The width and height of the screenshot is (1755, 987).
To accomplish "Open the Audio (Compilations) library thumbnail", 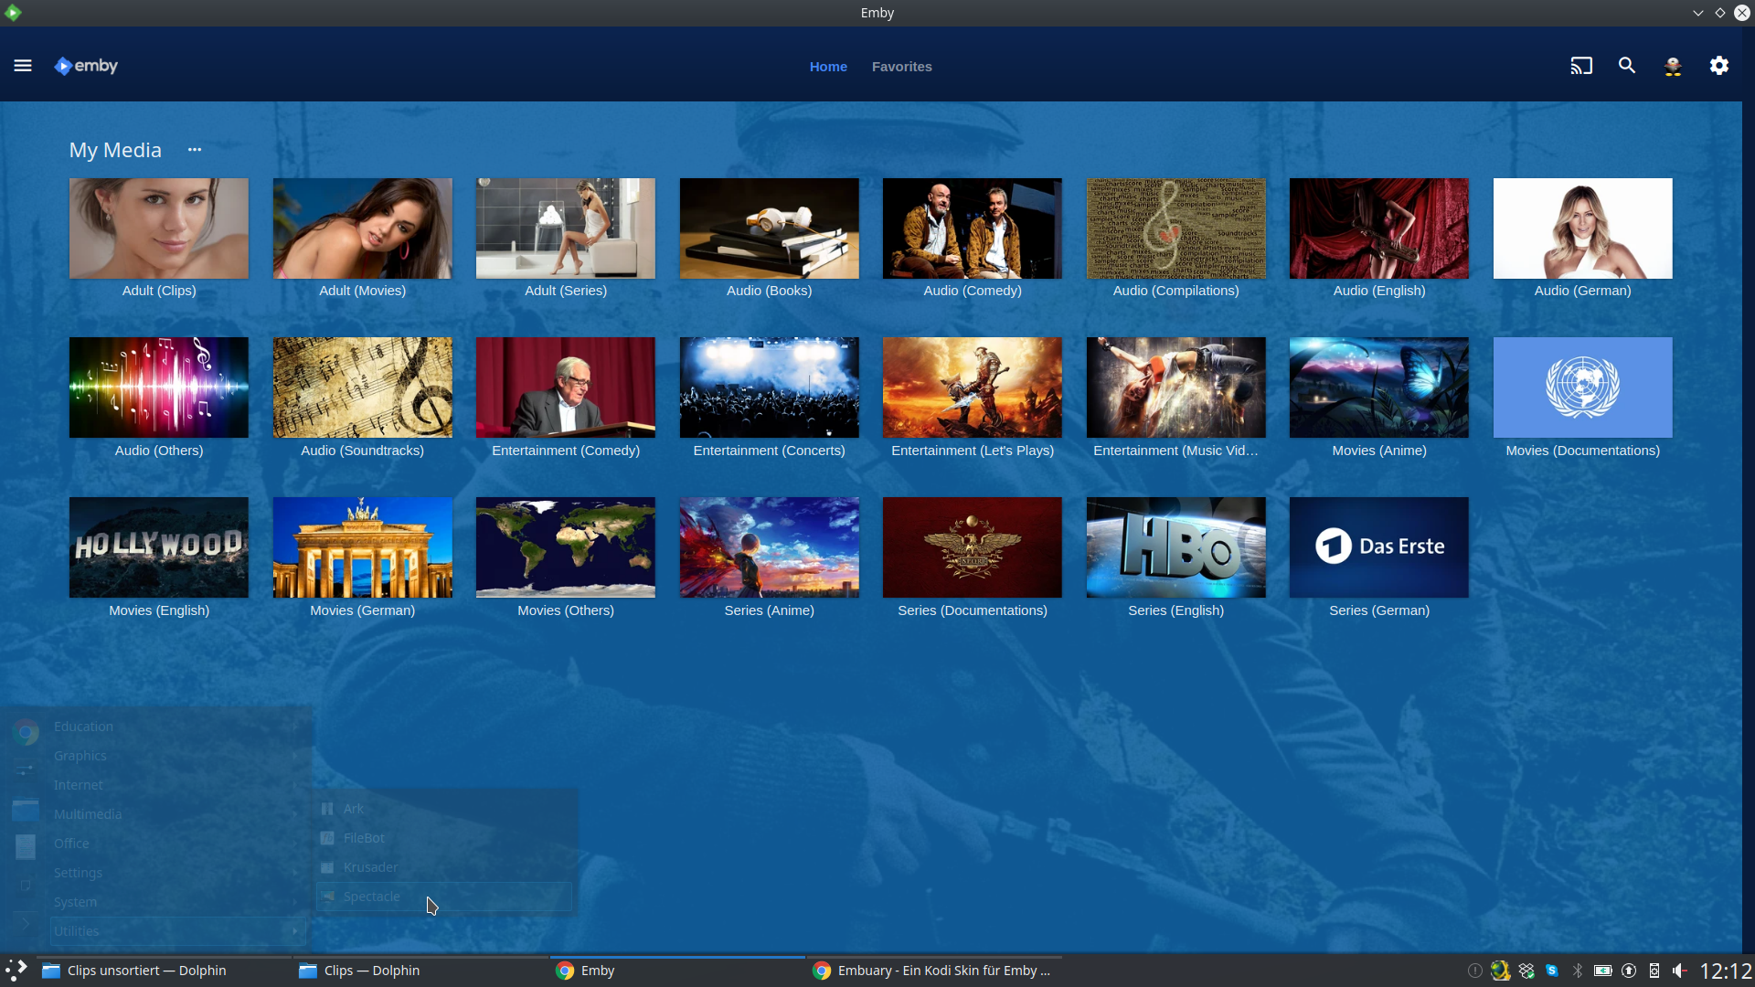I will (x=1175, y=228).
